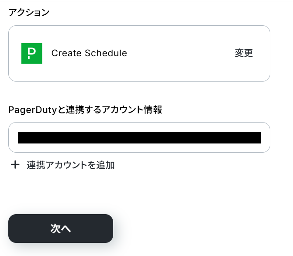The height and width of the screenshot is (256, 293).
Task: Click the plus icon beside 連携アカウントを追加
Action: (x=15, y=165)
